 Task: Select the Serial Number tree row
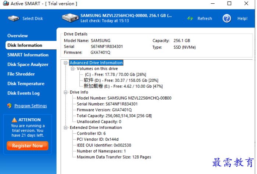(x=107, y=104)
